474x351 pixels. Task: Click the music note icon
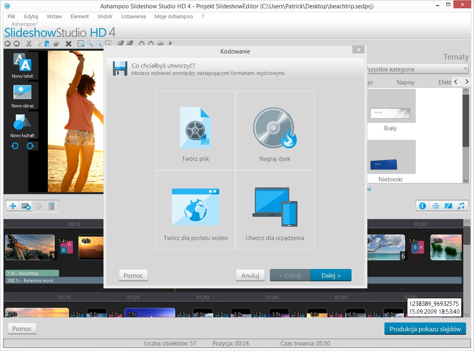pyautogui.click(x=461, y=206)
